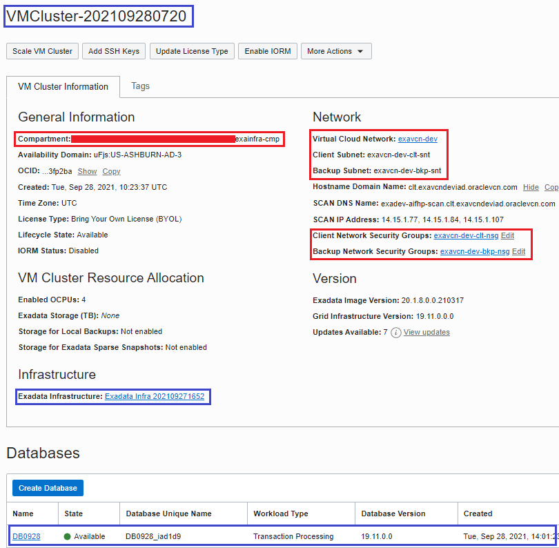Open the More Actions dropdown

tap(336, 51)
